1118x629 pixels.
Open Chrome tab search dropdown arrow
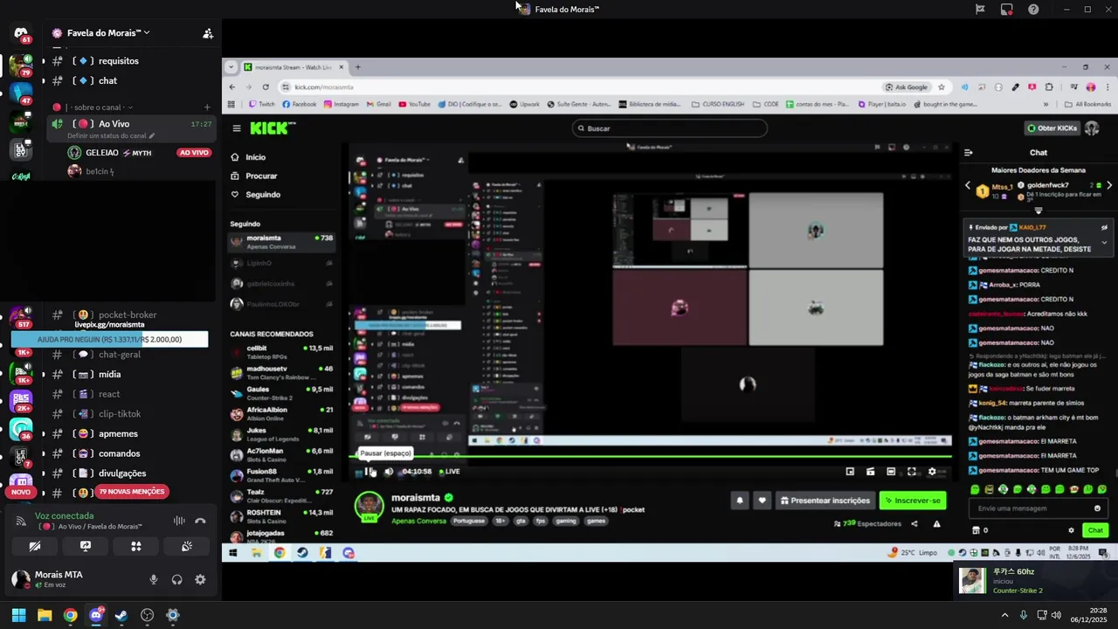click(231, 67)
